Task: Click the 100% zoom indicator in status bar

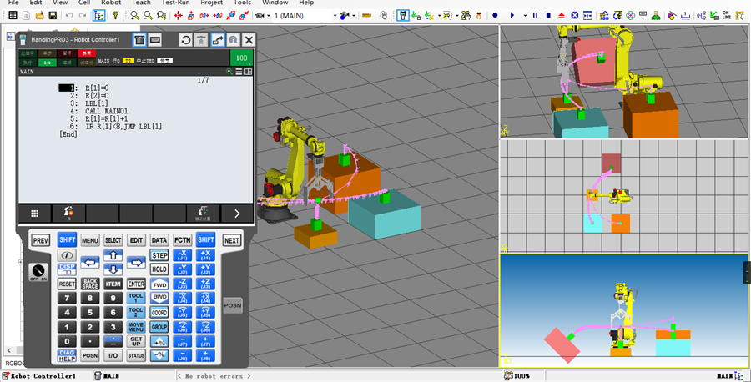Action: (x=517, y=376)
